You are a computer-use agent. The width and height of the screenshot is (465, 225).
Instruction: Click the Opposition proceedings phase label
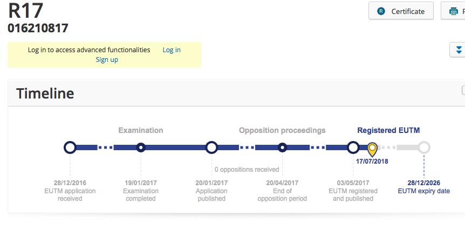coord(282,130)
